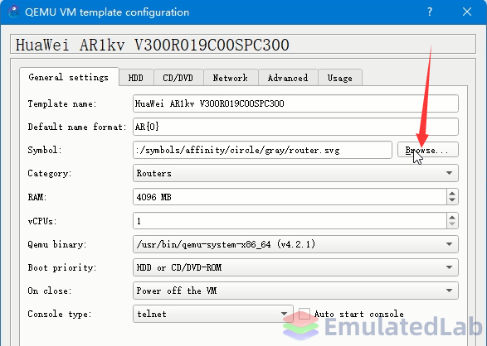The height and width of the screenshot is (346, 487).
Task: Click the Default name format field
Action: click(295, 127)
